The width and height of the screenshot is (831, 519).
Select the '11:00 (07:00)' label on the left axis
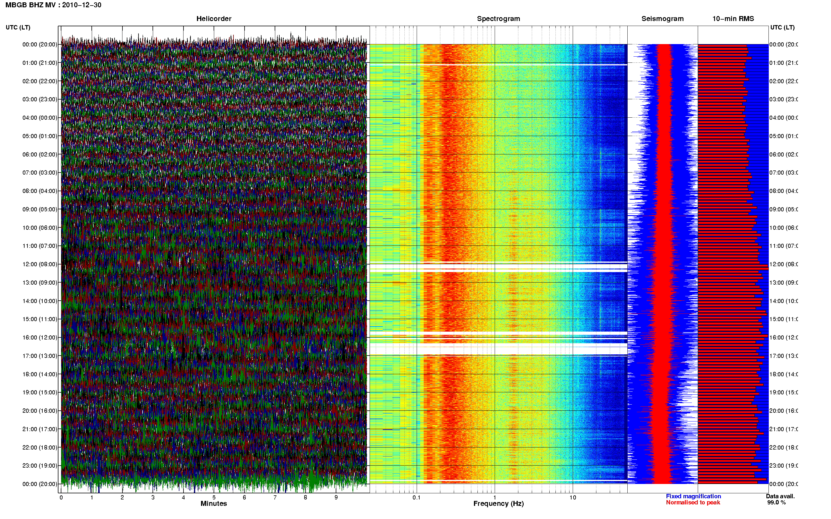(x=40, y=246)
